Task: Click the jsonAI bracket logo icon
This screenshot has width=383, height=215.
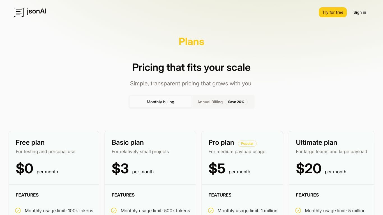Action: (x=19, y=12)
